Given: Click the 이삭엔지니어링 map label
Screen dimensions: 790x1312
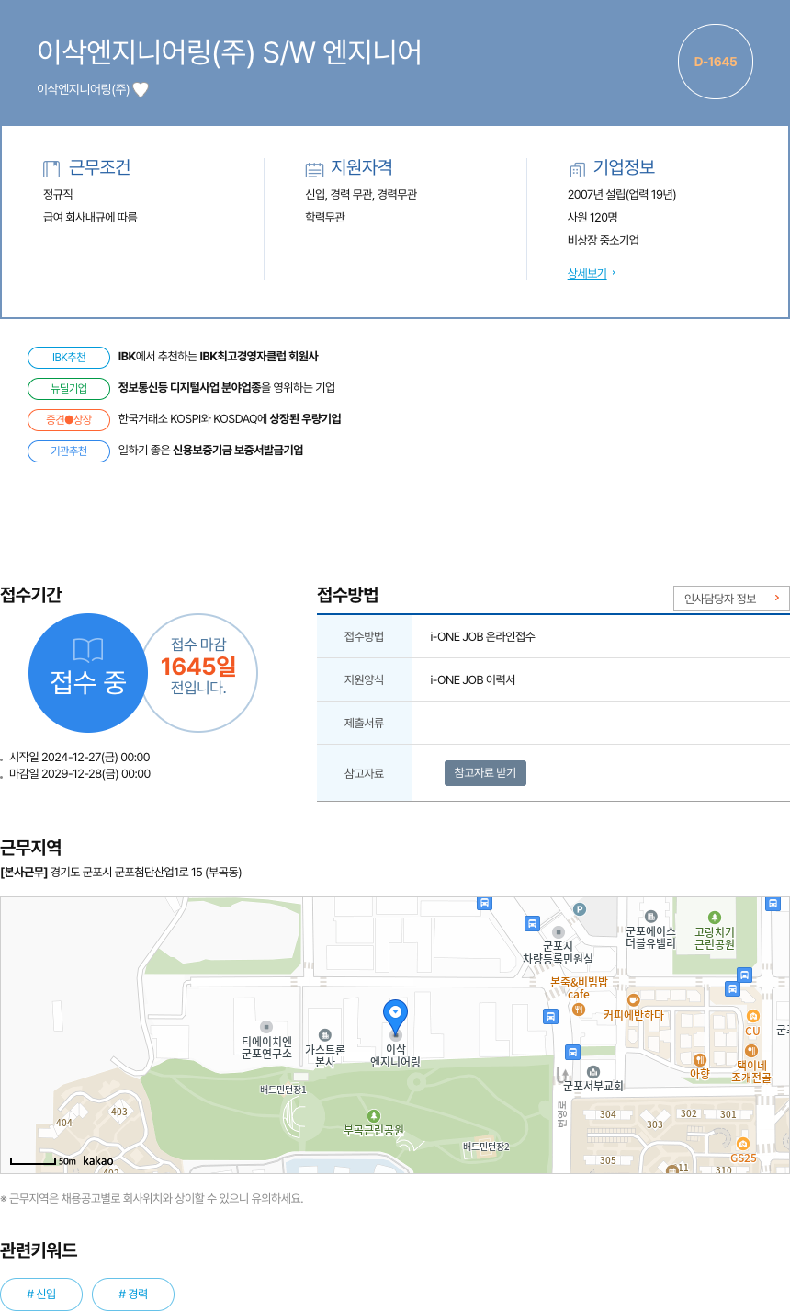Looking at the screenshot, I should pos(395,1055).
